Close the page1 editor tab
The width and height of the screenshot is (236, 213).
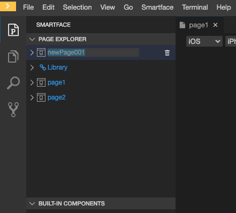(x=215, y=25)
